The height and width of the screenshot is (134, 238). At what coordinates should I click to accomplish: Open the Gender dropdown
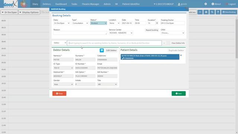[63, 84]
